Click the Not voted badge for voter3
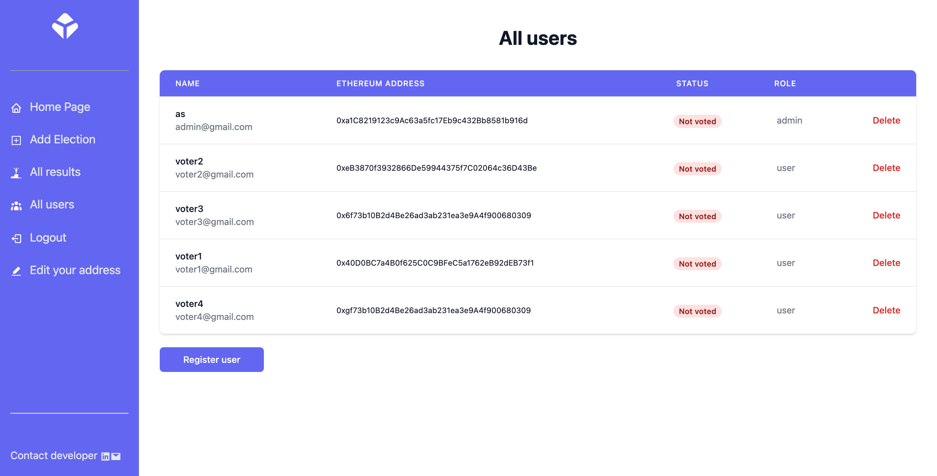 click(697, 216)
